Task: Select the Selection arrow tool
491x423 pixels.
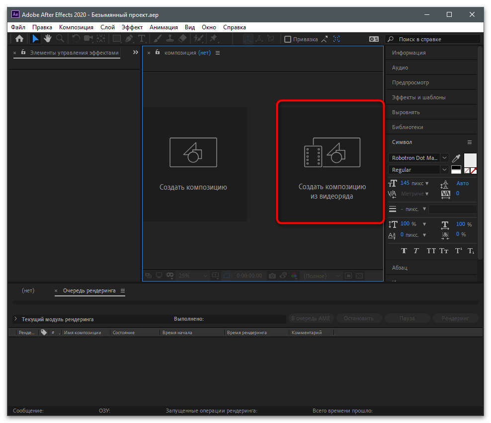Action: click(x=35, y=39)
